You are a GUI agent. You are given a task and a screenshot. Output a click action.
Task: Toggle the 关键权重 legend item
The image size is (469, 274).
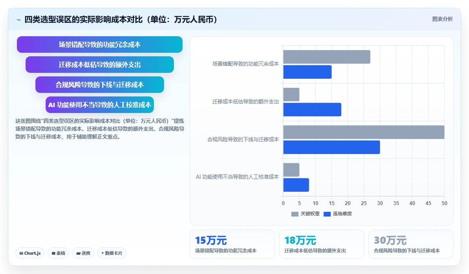[305, 214]
